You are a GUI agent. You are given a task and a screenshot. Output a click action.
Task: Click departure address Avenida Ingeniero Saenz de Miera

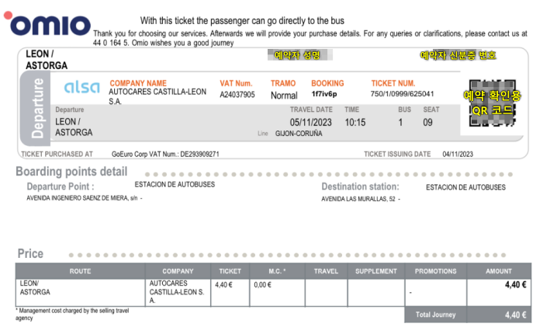[84, 198]
